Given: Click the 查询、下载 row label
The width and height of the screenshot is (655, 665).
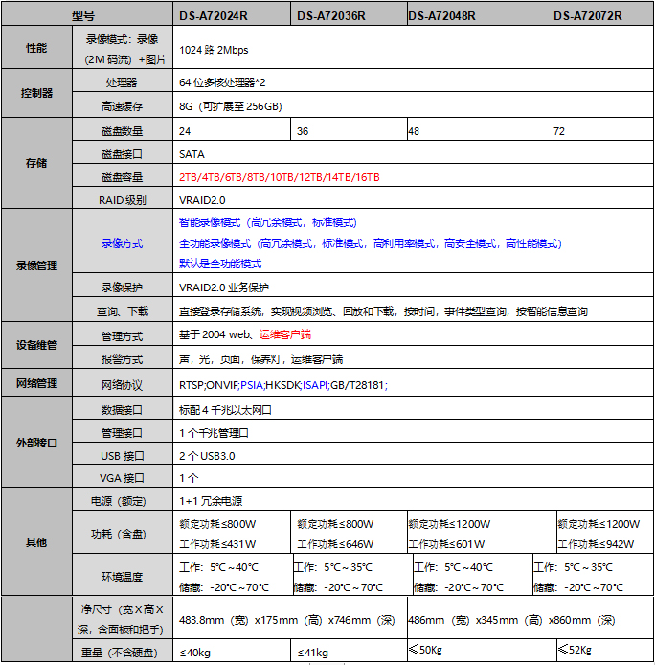Looking at the screenshot, I should point(123,311).
